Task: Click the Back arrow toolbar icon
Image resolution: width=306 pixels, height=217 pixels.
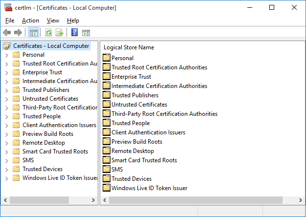Action: 7,33
